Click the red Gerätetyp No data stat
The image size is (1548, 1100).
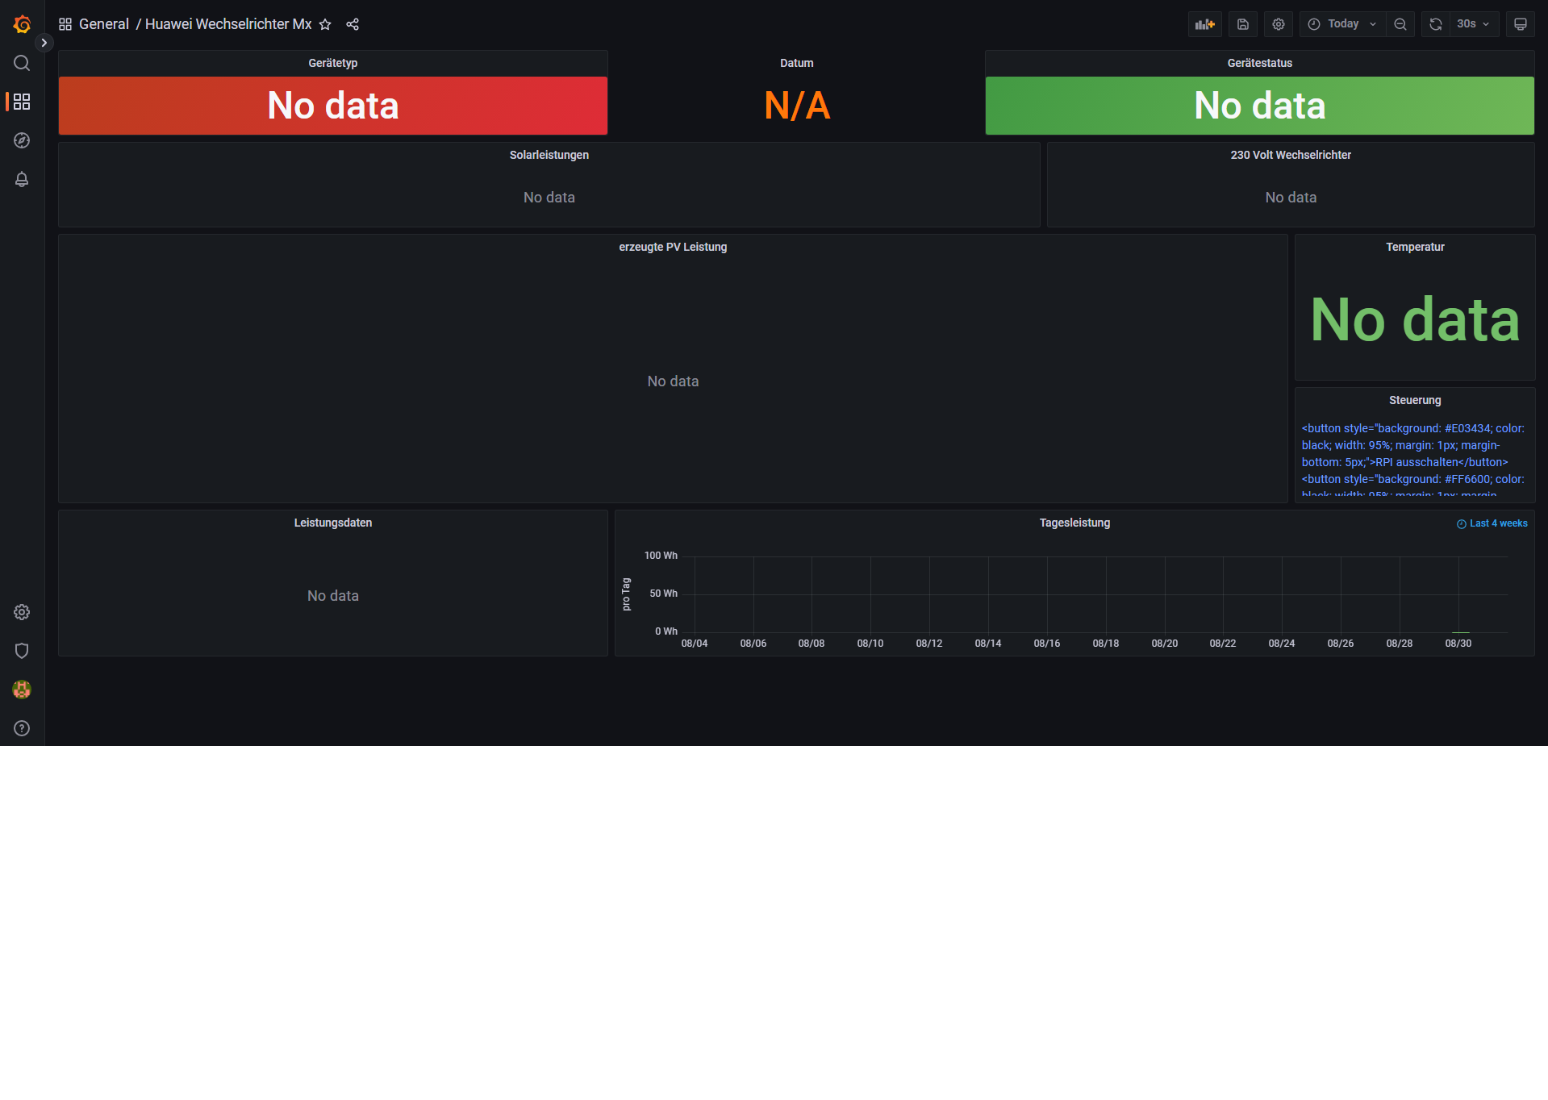point(332,106)
